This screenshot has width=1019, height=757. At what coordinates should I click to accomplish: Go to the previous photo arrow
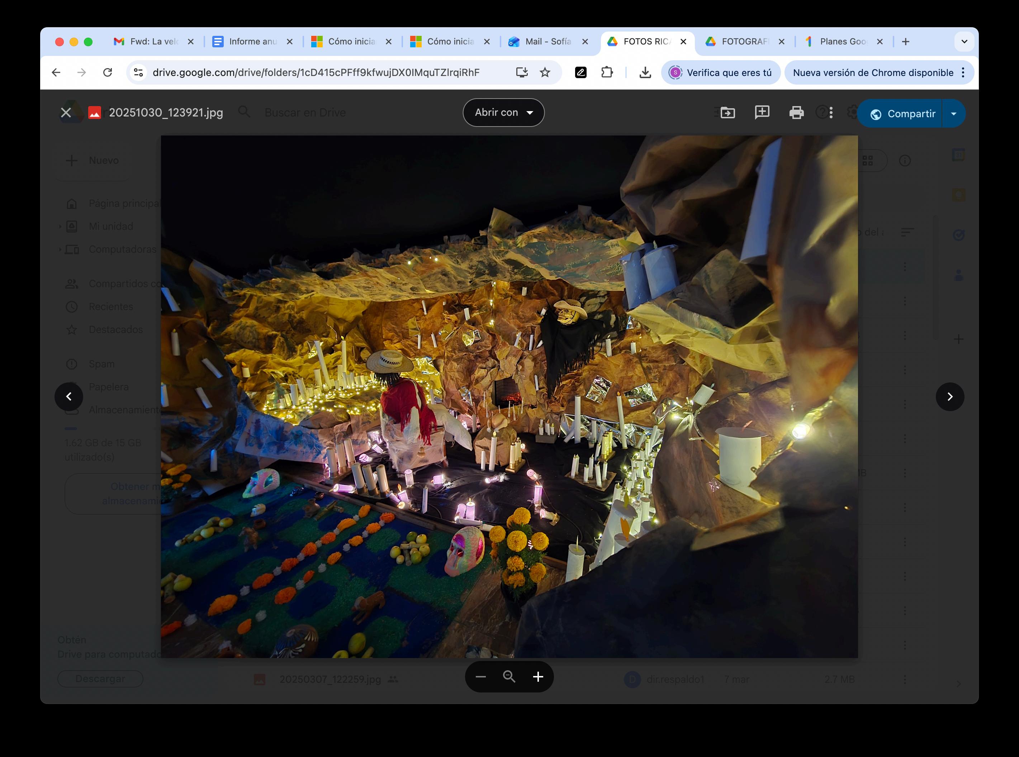tap(69, 397)
